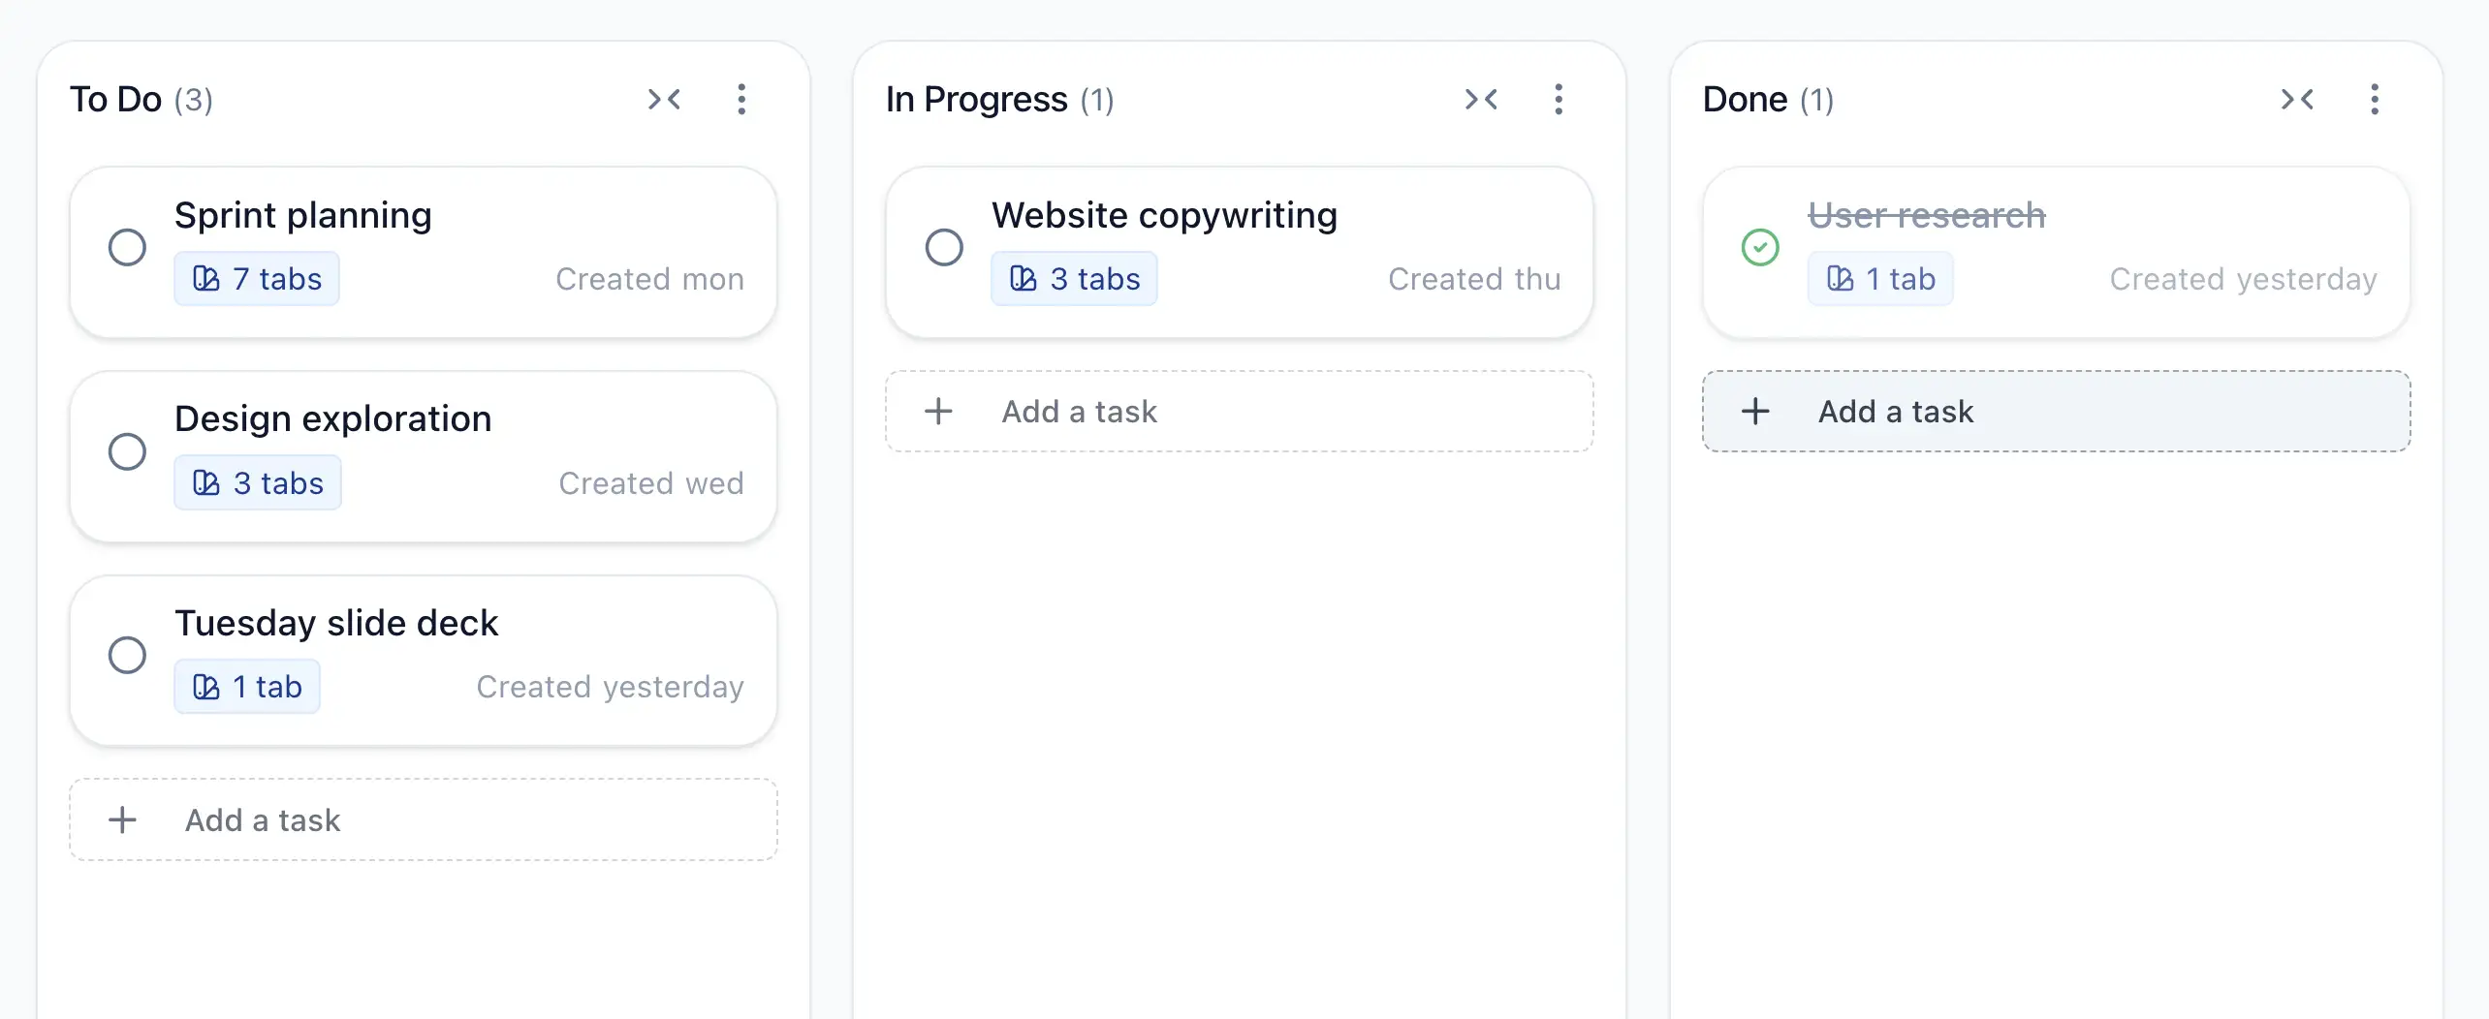Open the struck-through User research title
This screenshot has height=1019, width=2489.
[1927, 215]
